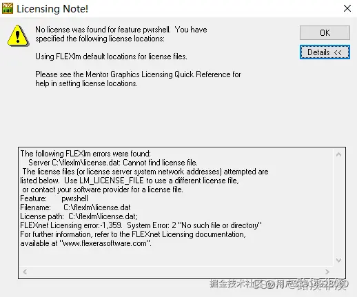
Task: Collapse the error info with Details <<
Action: 325,52
